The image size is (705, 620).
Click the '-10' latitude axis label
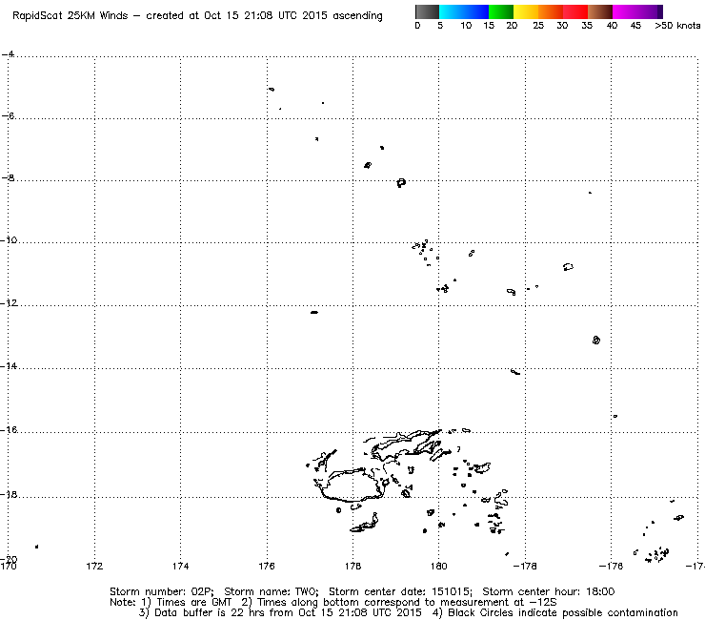coord(9,240)
